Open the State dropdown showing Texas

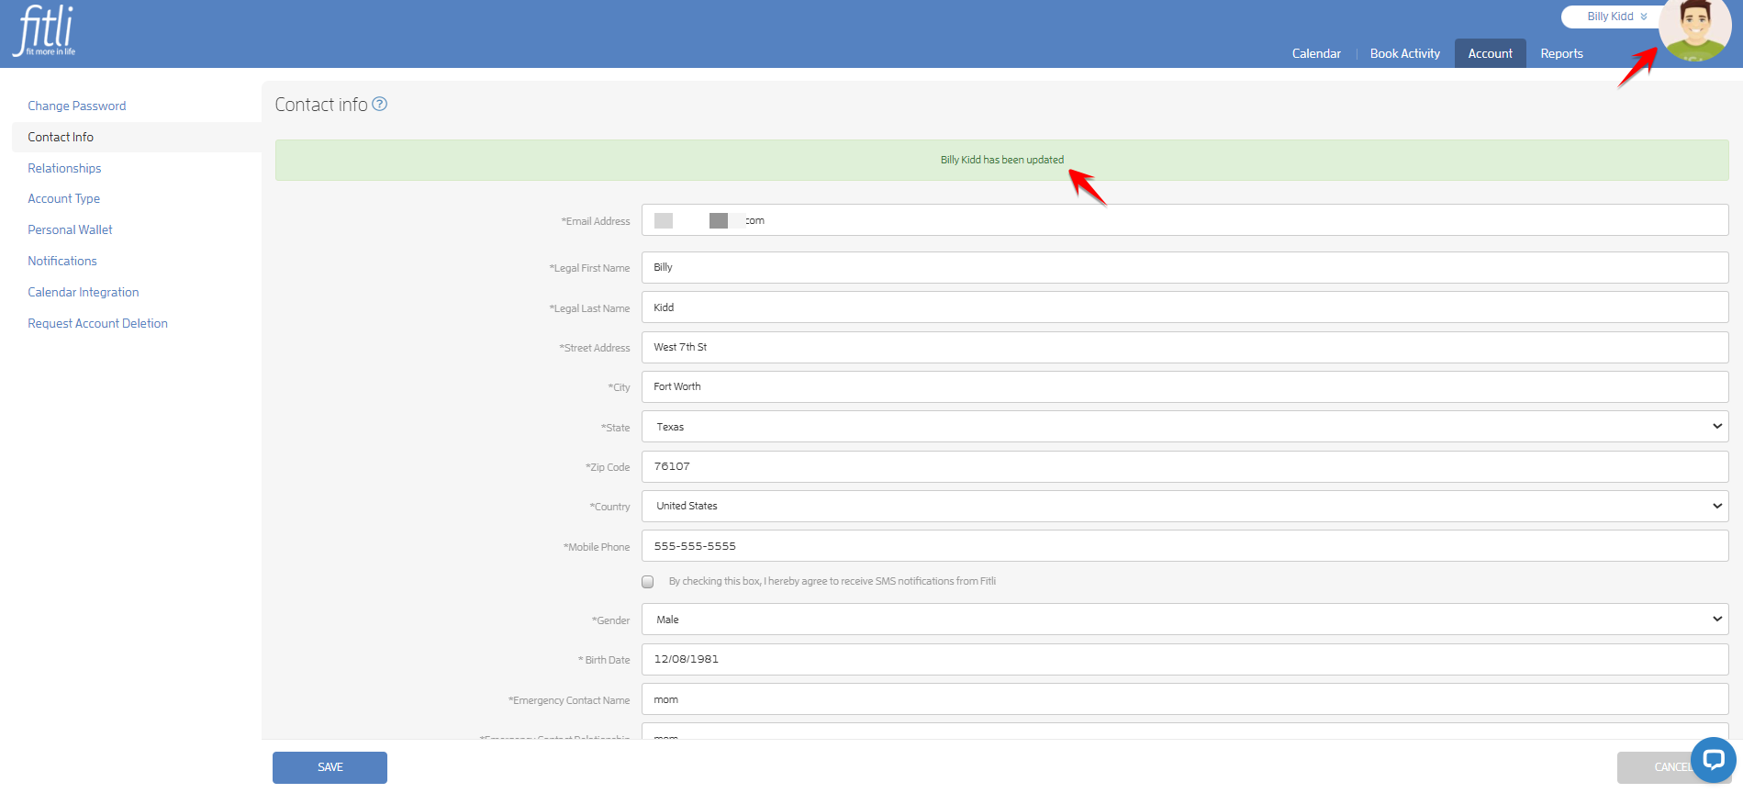pos(1185,427)
